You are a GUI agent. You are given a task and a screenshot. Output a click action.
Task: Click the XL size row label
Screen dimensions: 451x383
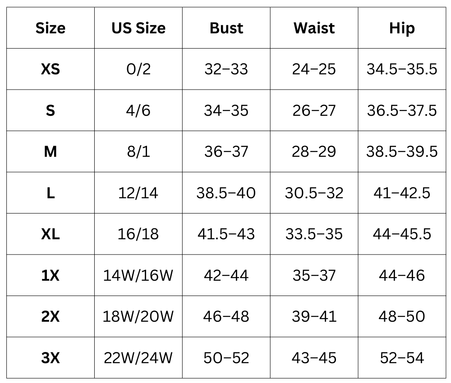tap(51, 234)
